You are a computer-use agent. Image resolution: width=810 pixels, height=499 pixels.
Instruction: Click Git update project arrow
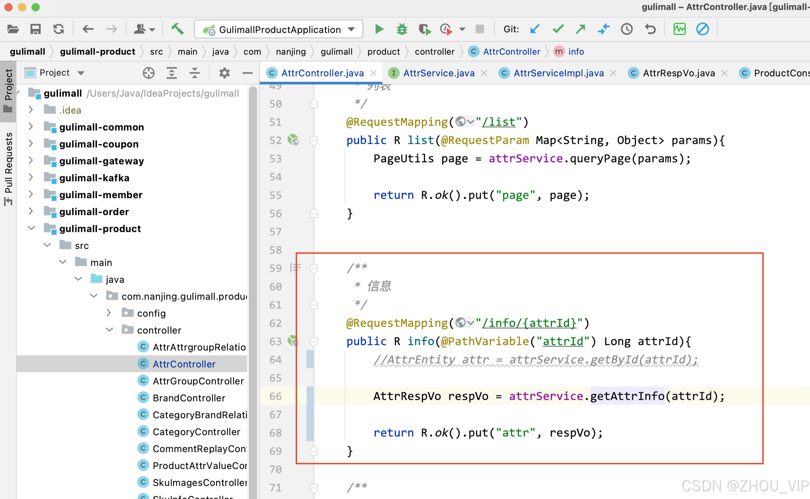click(535, 29)
